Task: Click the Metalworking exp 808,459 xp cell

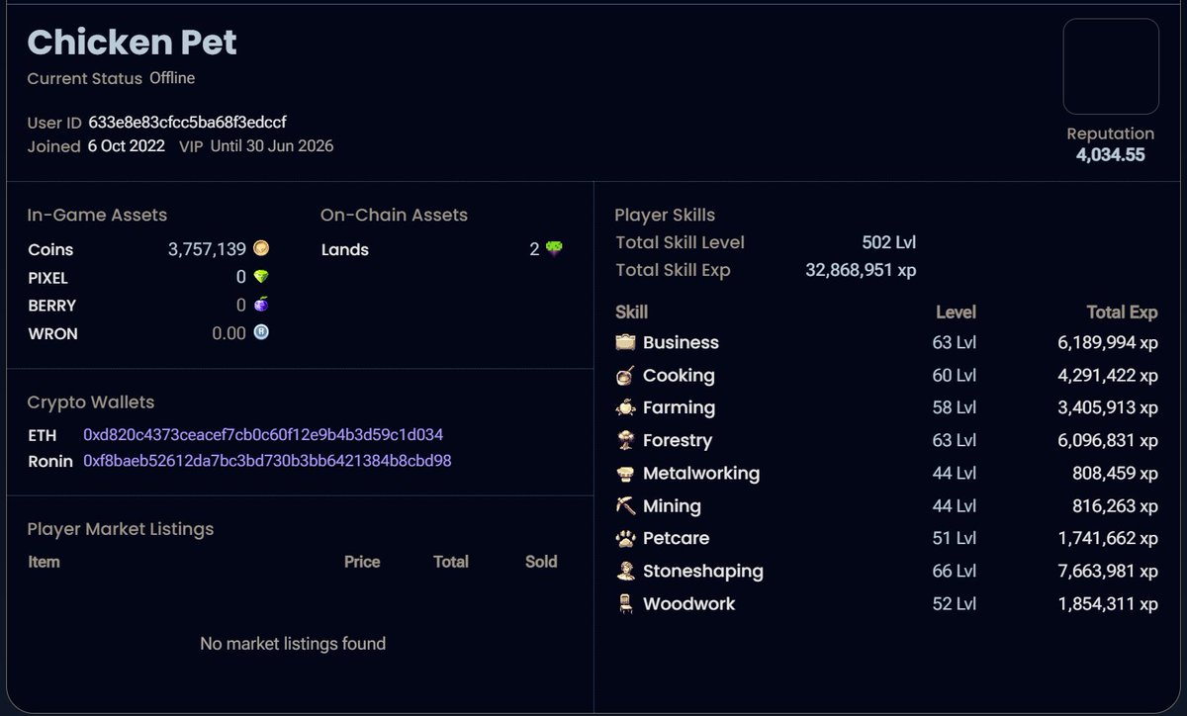Action: click(x=1115, y=473)
